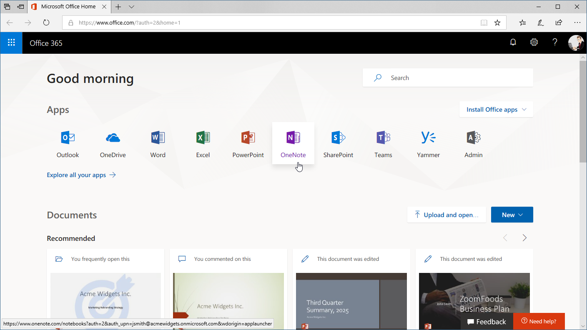Show the tabs you've set aside
Viewport: 587px width, 330px height.
click(7, 7)
